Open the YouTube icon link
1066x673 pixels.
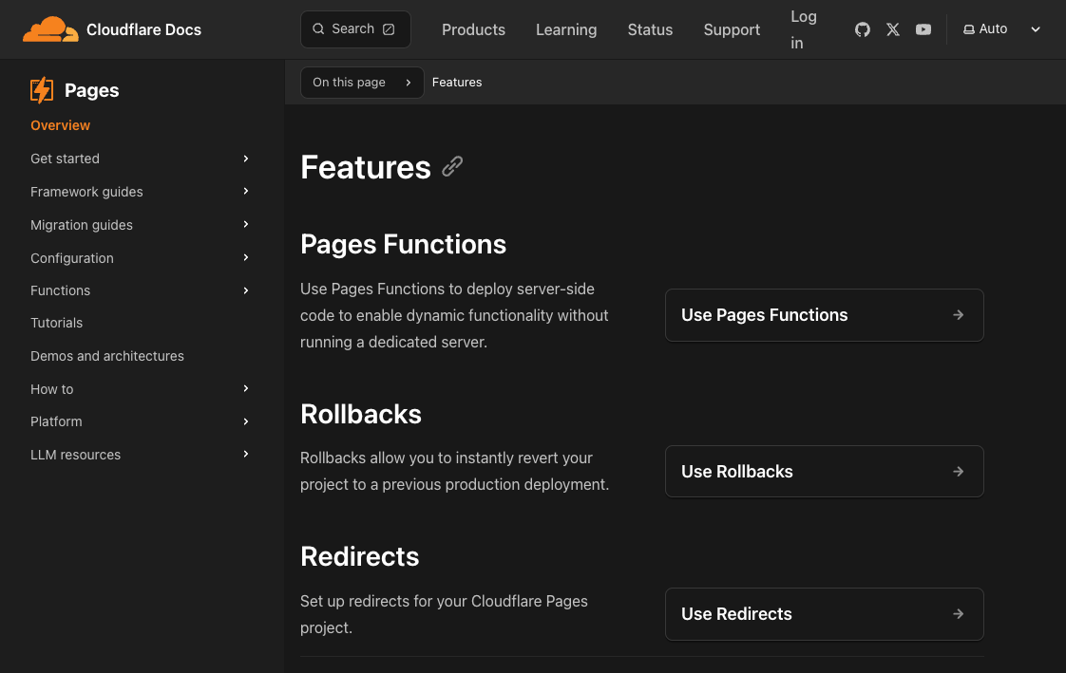(x=923, y=29)
